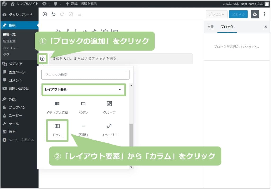Open the settings gear in top bar
Viewport: 271px width, 189px height.
255,14
